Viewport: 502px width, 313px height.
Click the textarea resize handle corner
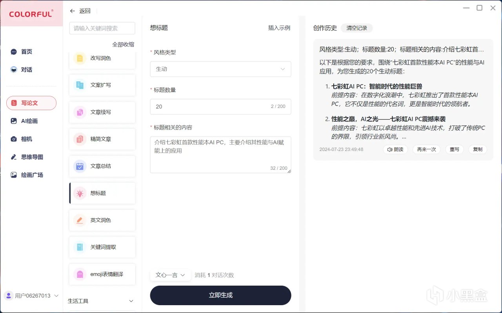[x=289, y=171]
